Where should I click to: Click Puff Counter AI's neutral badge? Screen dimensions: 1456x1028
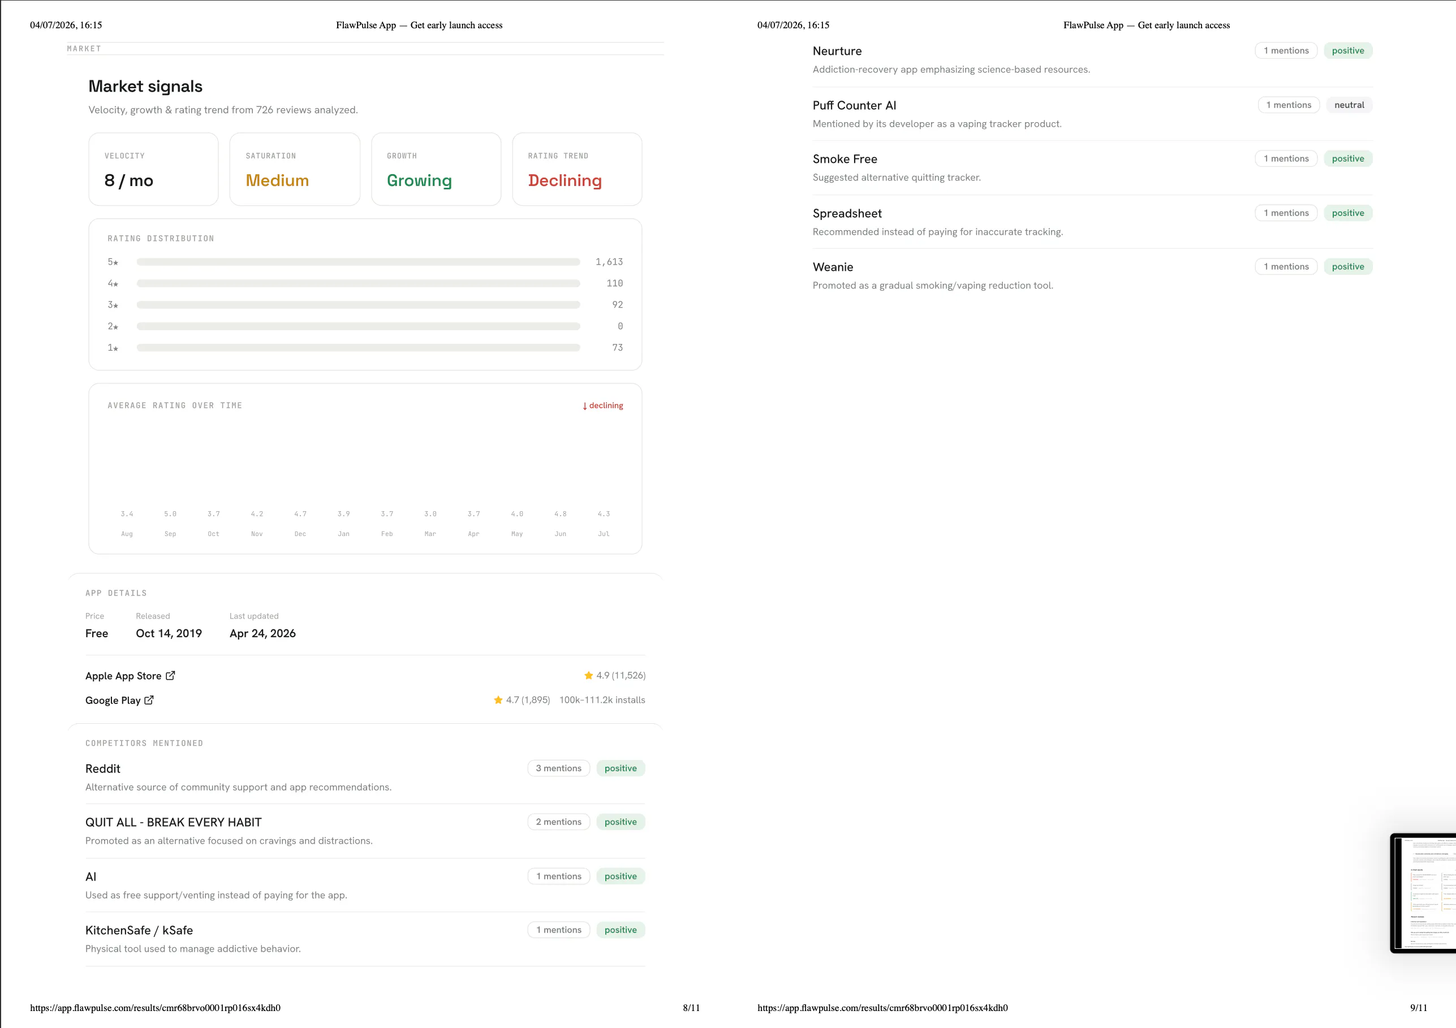pos(1350,105)
